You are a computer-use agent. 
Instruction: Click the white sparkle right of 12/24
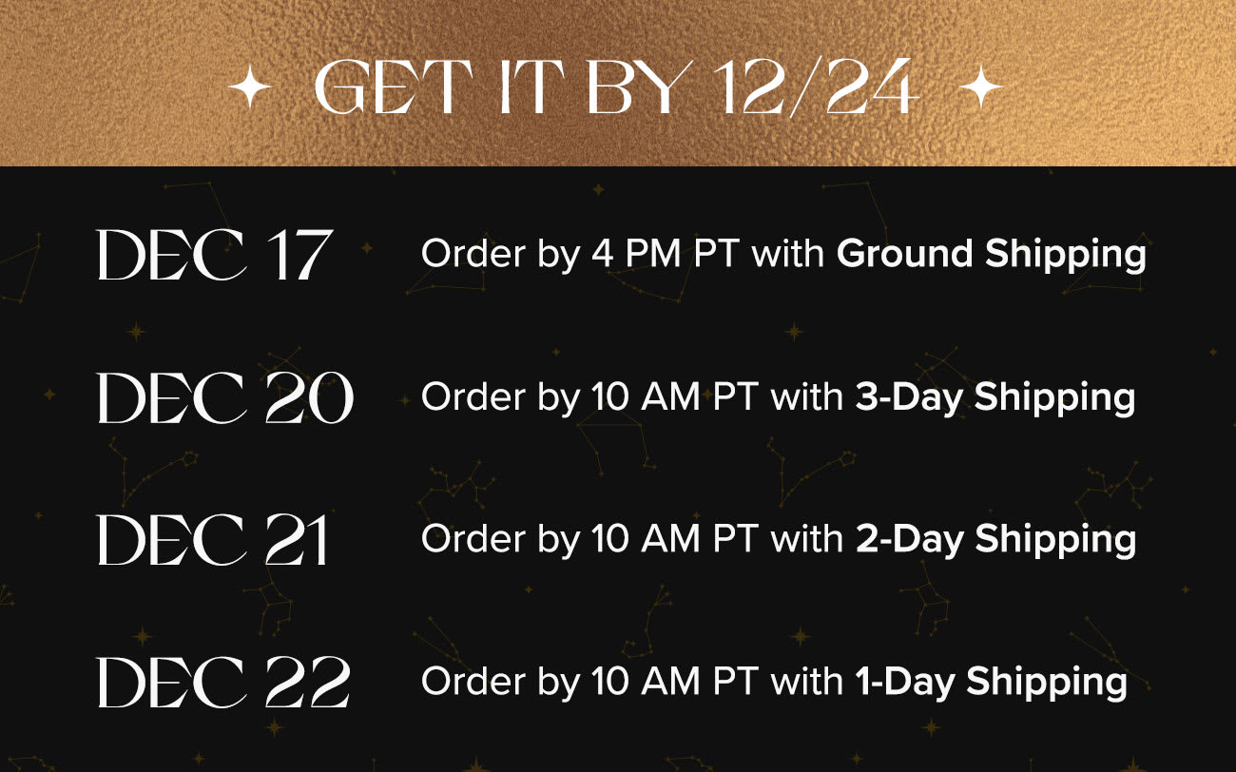(981, 90)
